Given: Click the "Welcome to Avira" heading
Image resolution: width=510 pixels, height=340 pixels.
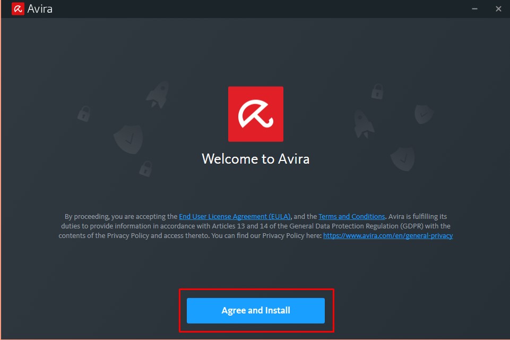Looking at the screenshot, I should click(x=255, y=159).
